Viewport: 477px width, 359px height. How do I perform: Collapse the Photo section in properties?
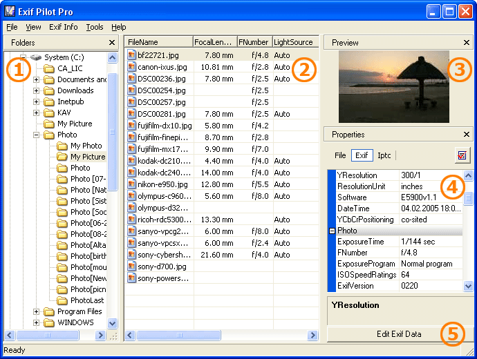point(332,231)
